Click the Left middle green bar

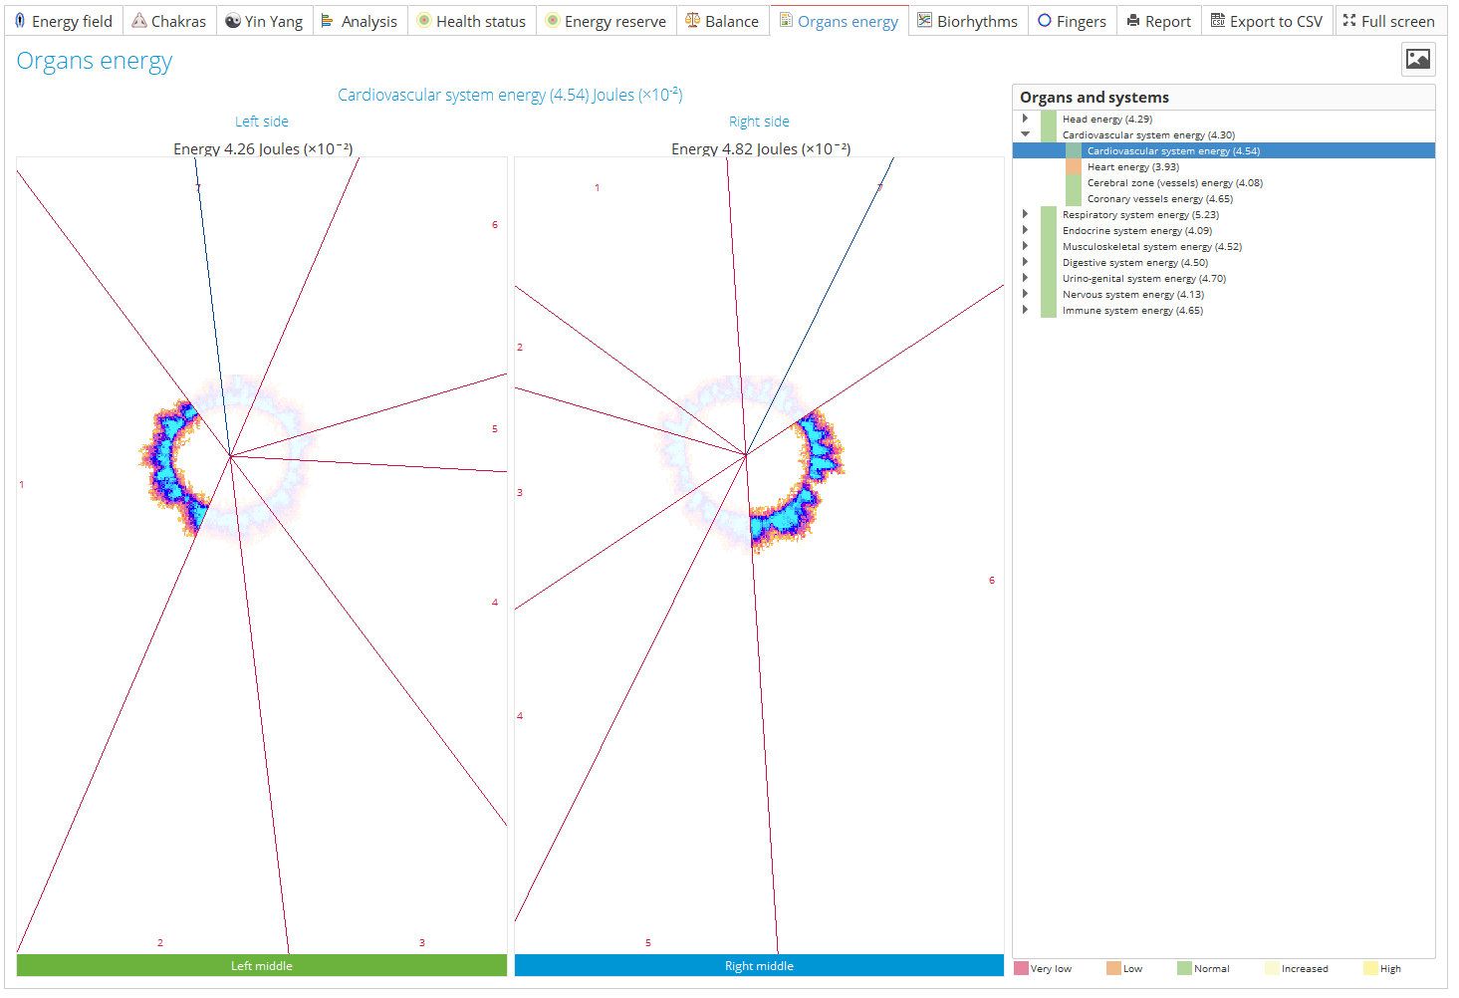(x=262, y=965)
